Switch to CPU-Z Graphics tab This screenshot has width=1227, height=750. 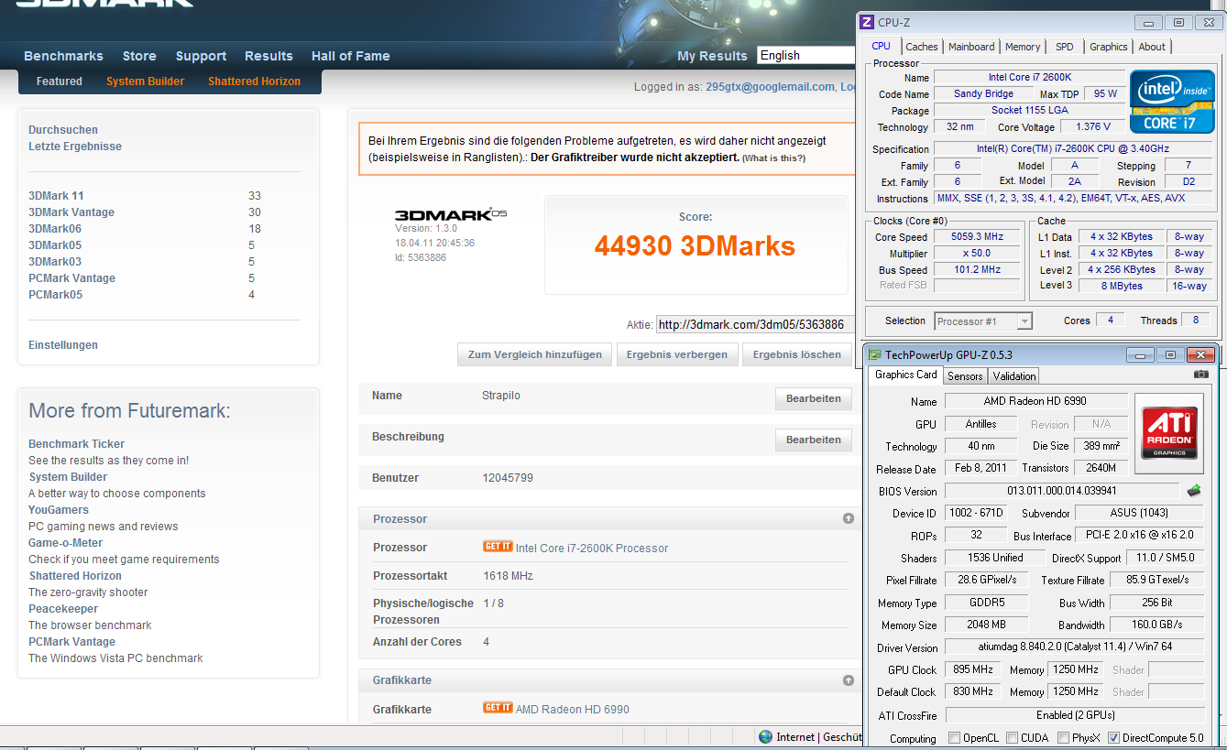[1109, 47]
